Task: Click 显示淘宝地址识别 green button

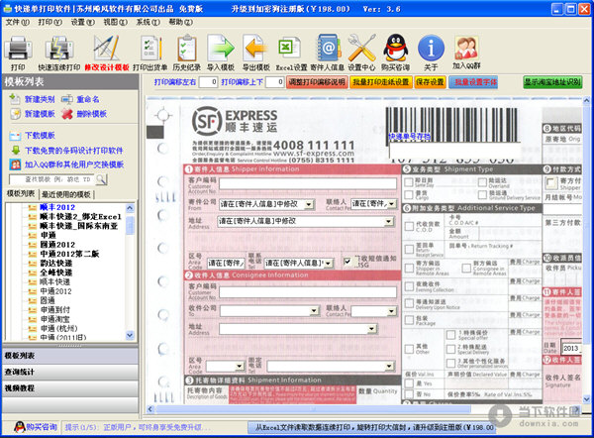Action: coord(552,82)
